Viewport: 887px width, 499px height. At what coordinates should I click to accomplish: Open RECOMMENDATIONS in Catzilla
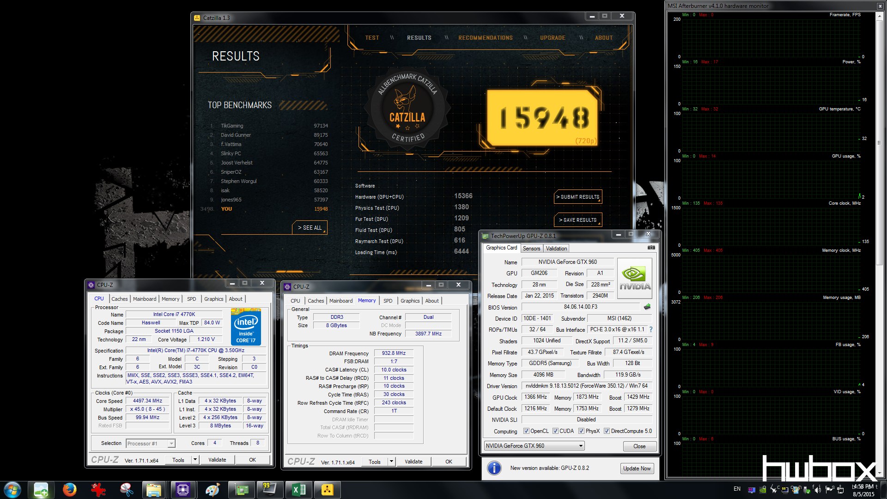tap(485, 38)
